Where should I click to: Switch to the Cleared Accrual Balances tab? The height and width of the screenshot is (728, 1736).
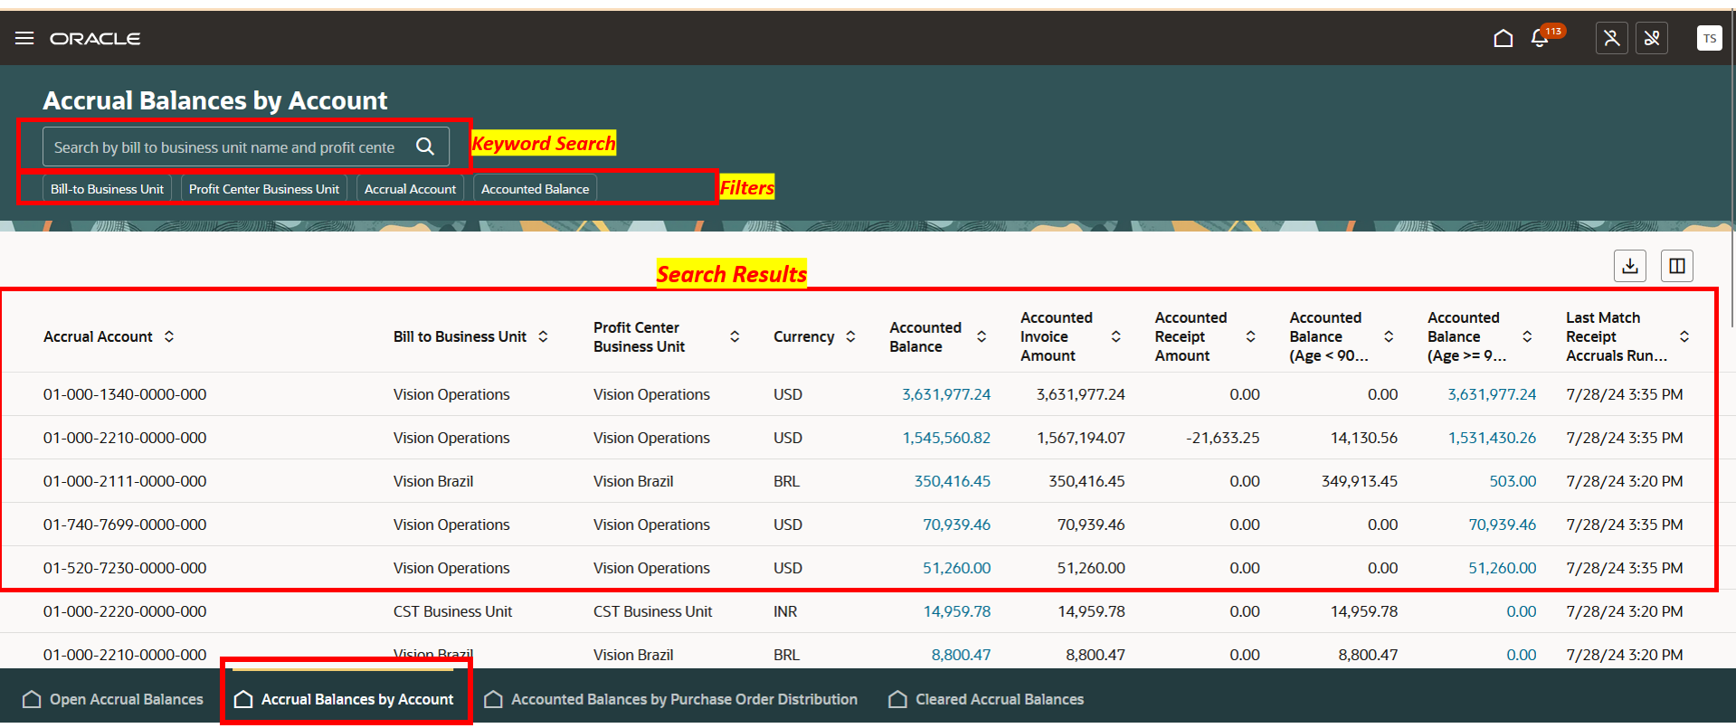(x=986, y=699)
